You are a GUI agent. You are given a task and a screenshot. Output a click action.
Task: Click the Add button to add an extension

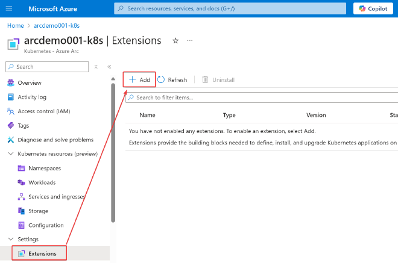click(x=140, y=80)
